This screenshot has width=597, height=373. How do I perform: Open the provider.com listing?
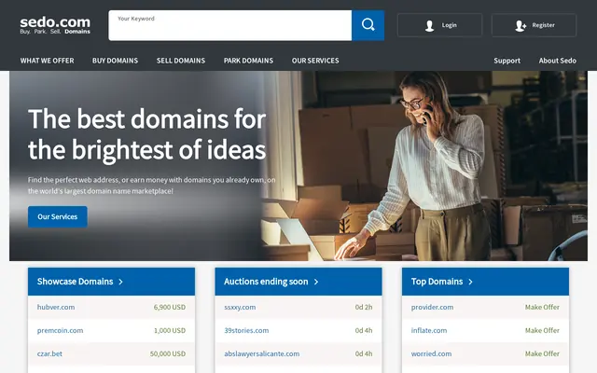tap(432, 307)
